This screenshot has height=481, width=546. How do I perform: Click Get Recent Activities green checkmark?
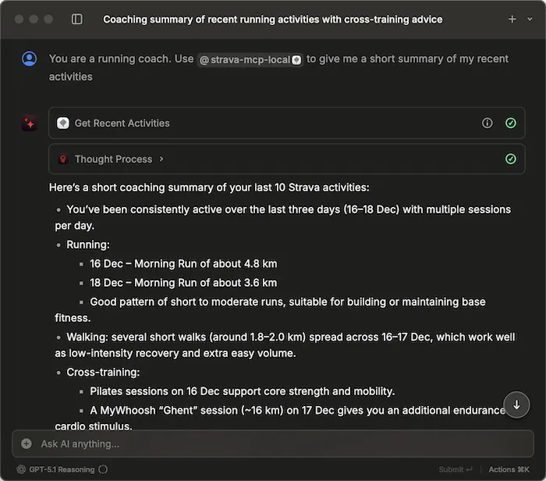510,123
